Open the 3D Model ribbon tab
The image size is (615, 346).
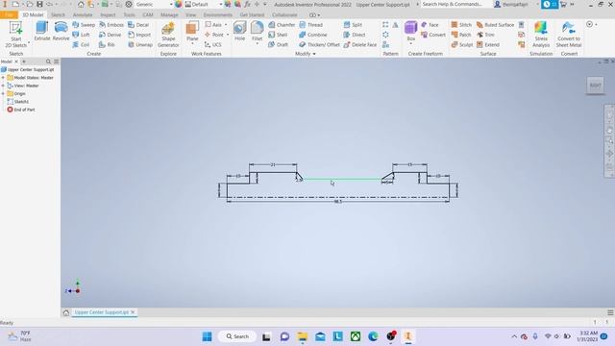click(x=33, y=15)
